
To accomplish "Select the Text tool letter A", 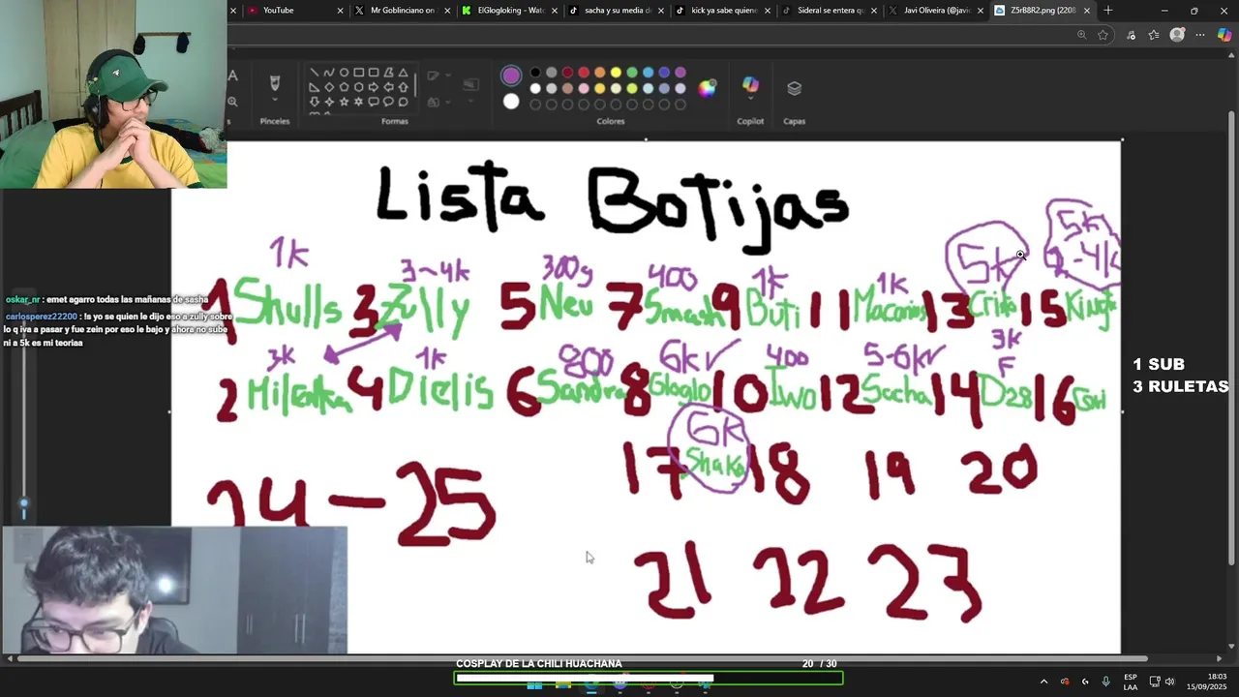I will [232, 76].
